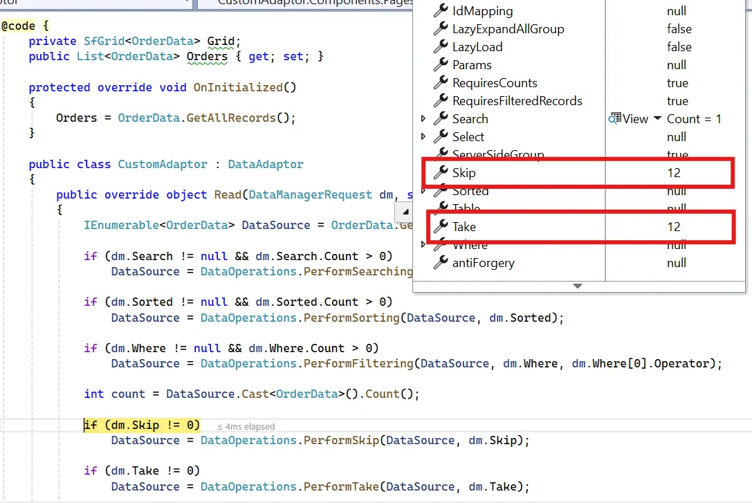
Task: Click the wrench icon for LazyLoad
Action: coord(440,46)
